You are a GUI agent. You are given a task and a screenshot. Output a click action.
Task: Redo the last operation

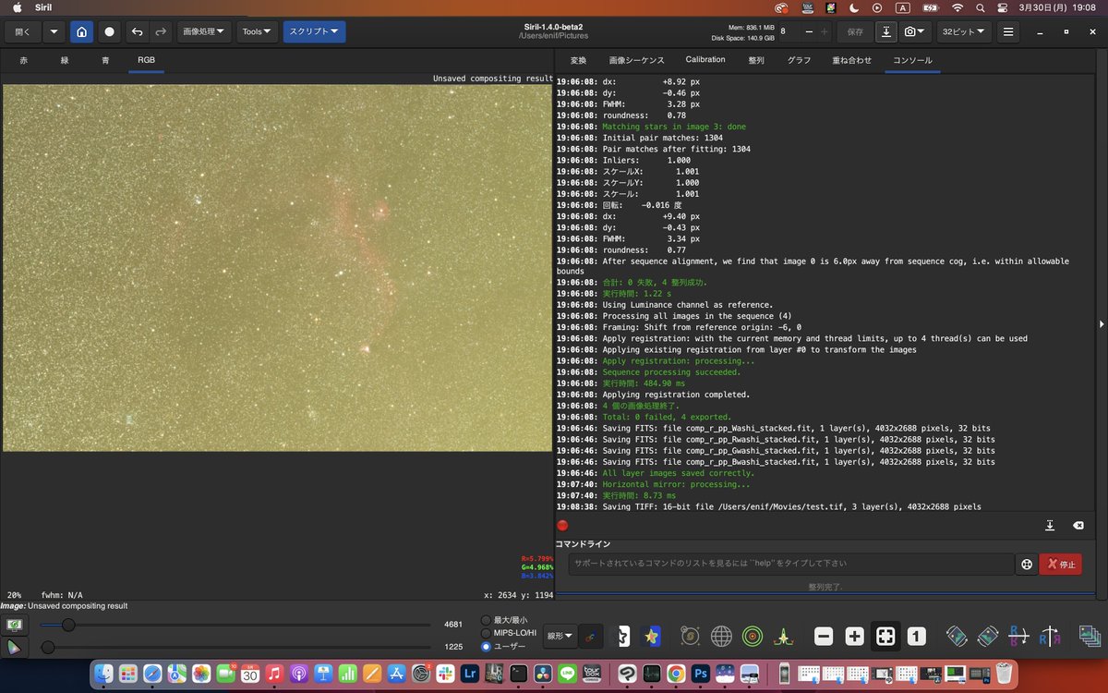pyautogui.click(x=161, y=31)
